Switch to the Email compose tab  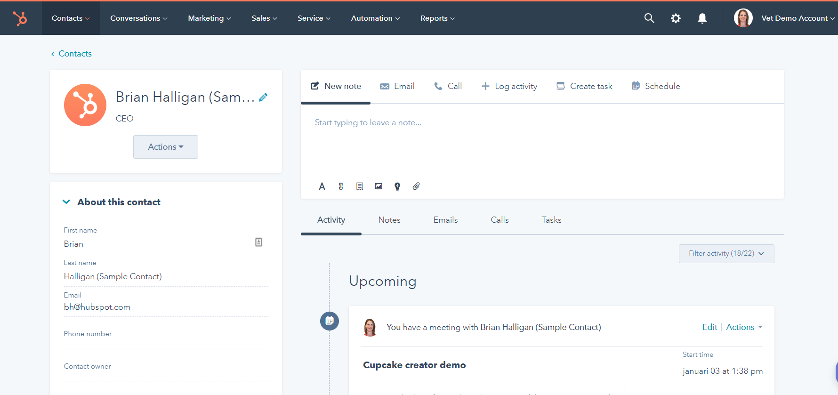click(x=397, y=86)
